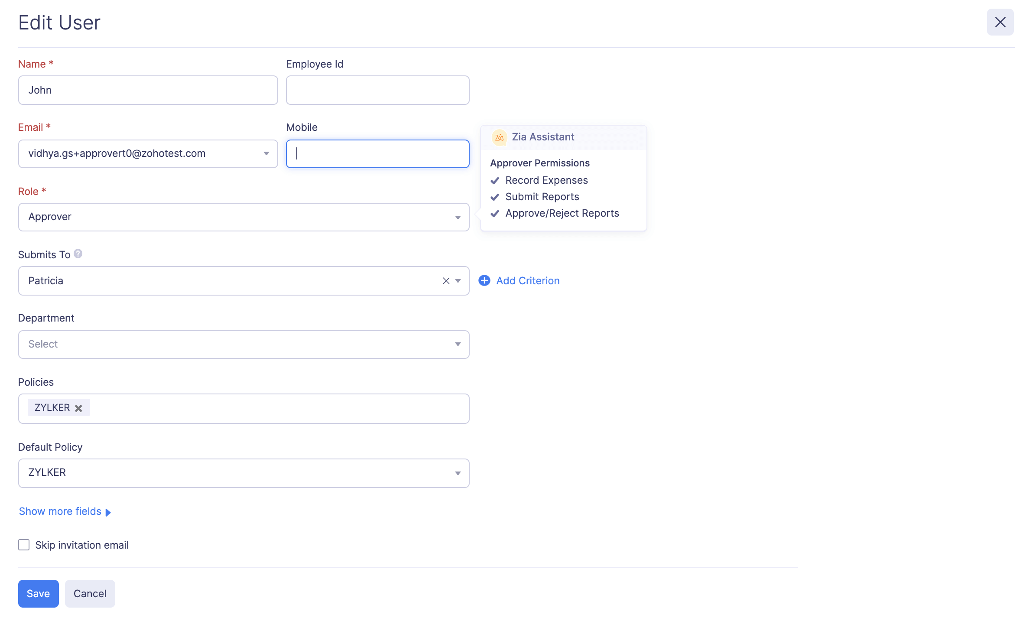Screen dimensions: 1026x618
Task: Open the Default Policy dropdown
Action: (x=458, y=473)
